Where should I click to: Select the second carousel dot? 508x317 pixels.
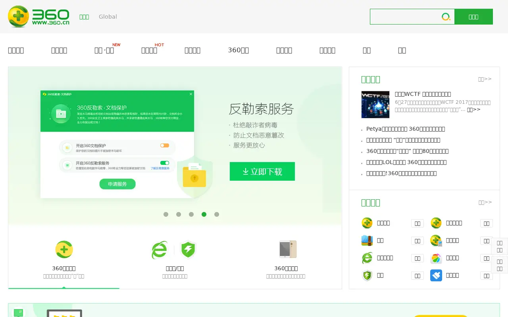pyautogui.click(x=179, y=214)
